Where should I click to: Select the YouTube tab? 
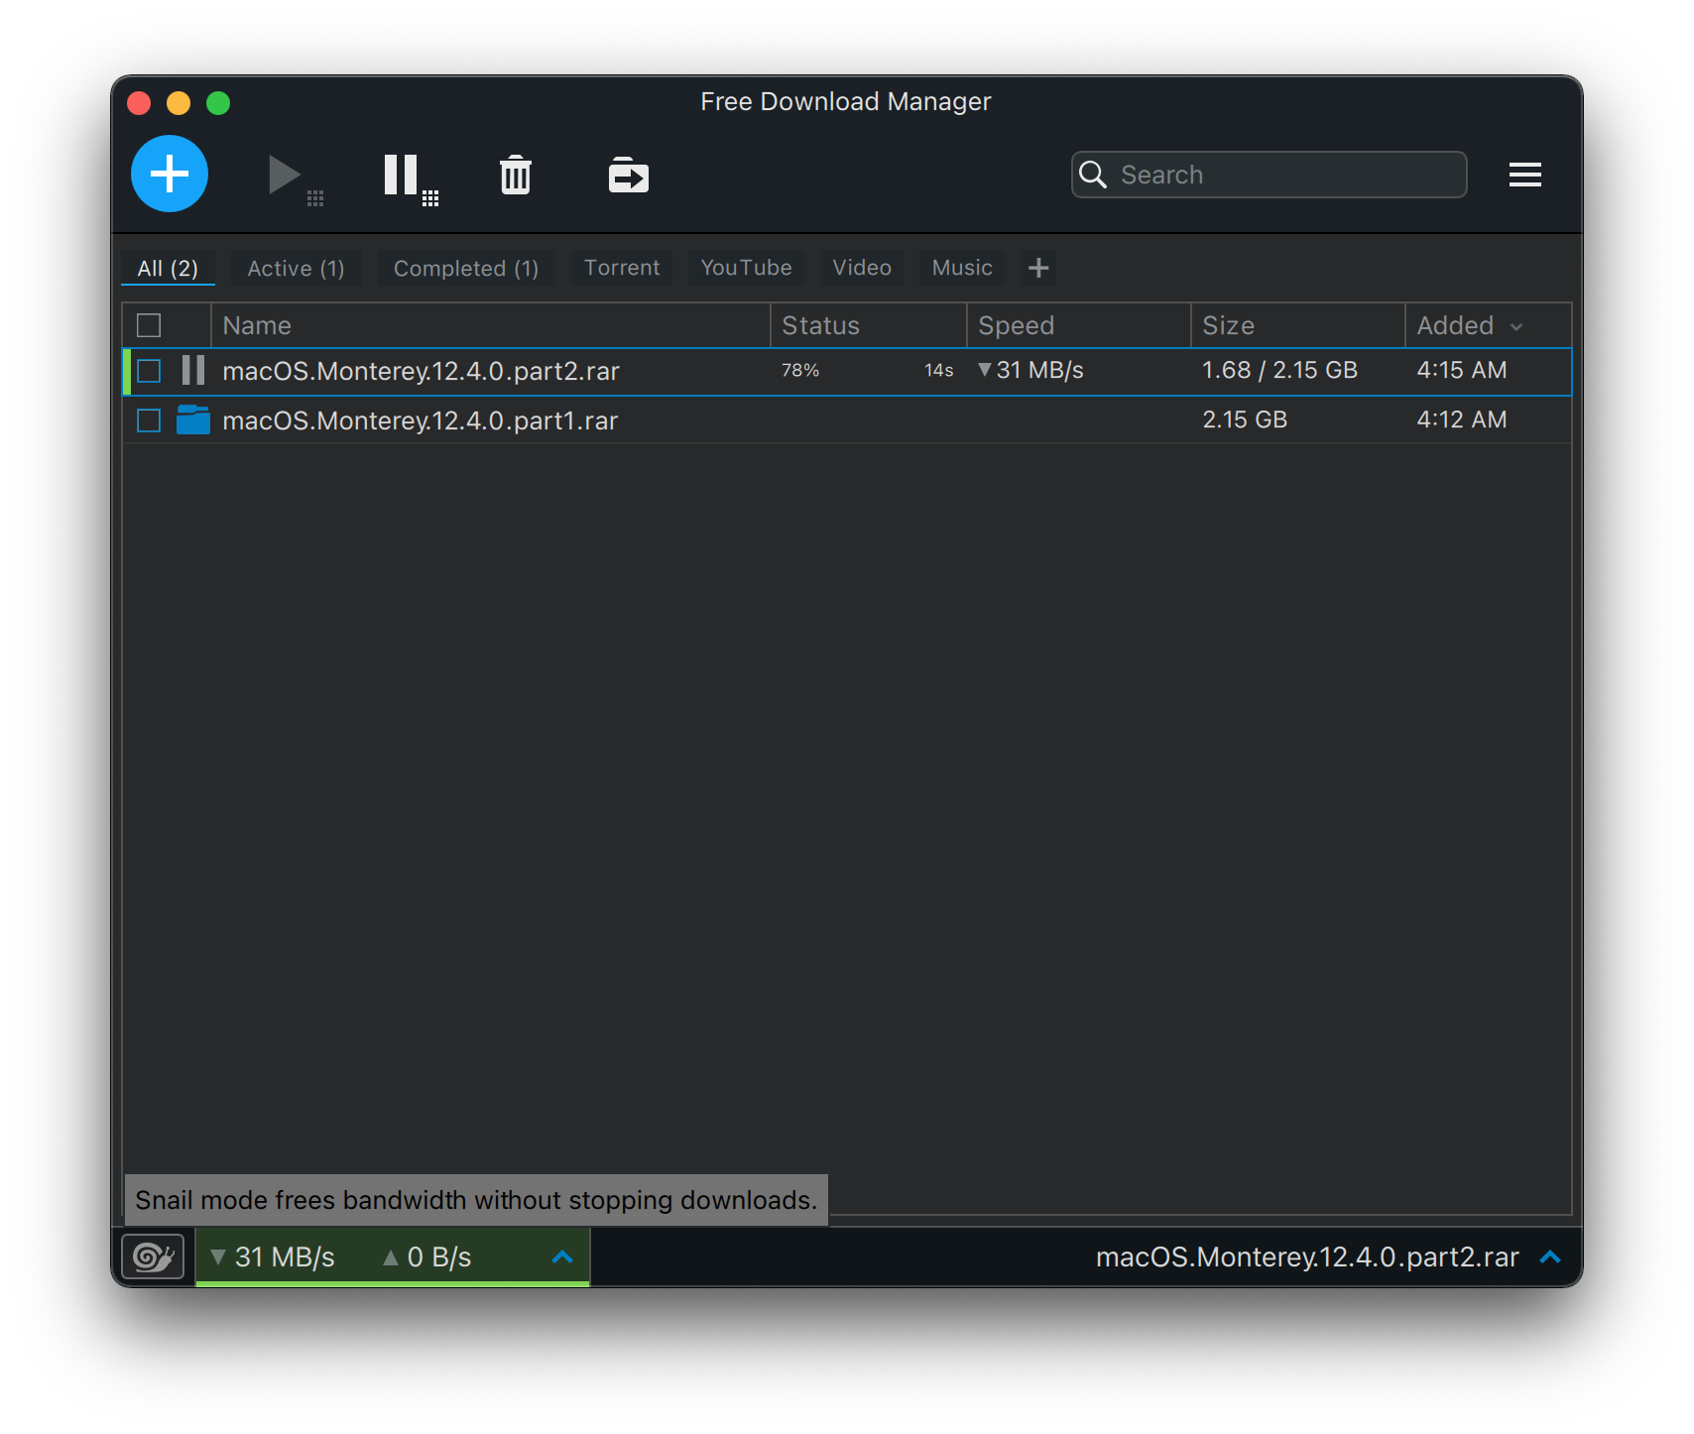[x=746, y=268]
